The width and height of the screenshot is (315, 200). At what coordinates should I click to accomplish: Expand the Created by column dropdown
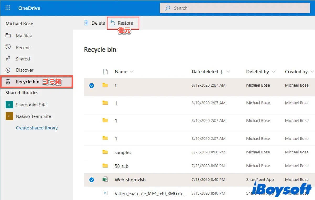point(312,72)
